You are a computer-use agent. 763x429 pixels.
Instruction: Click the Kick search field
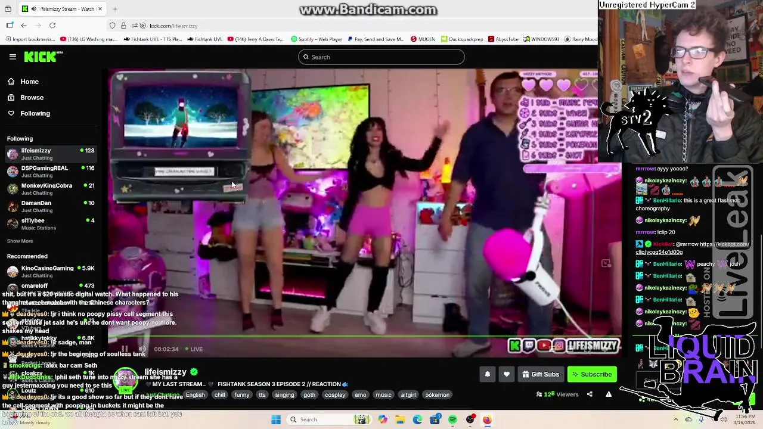(381, 57)
